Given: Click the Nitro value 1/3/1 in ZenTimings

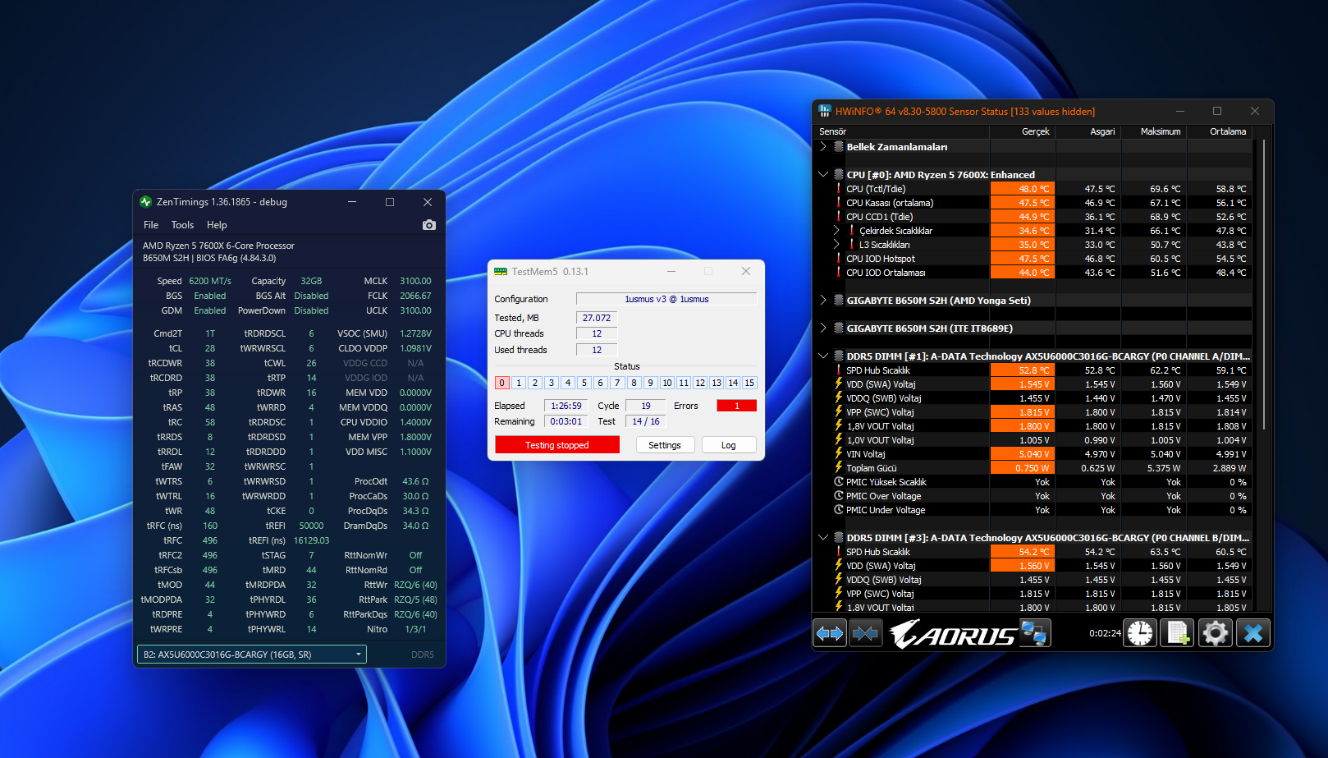Looking at the screenshot, I should coord(415,629).
